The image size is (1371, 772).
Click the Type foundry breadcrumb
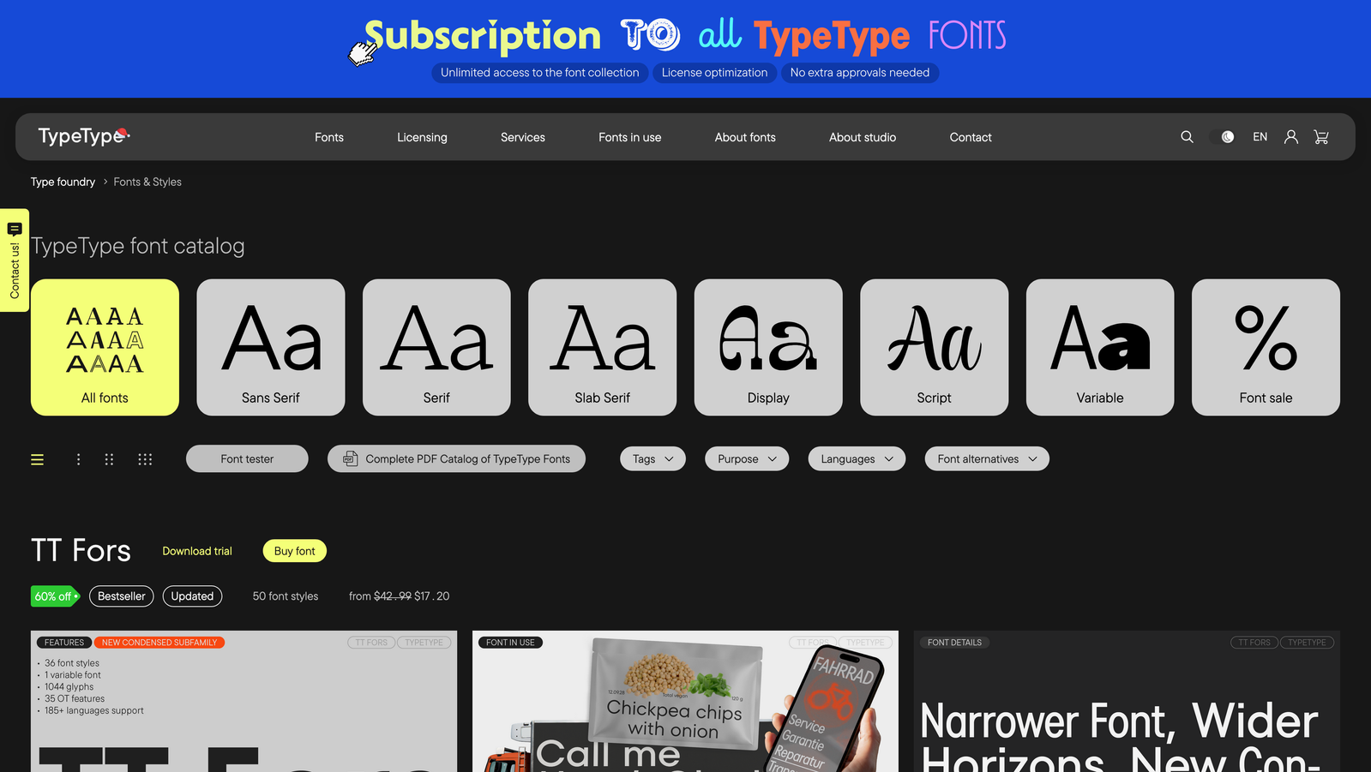click(63, 182)
